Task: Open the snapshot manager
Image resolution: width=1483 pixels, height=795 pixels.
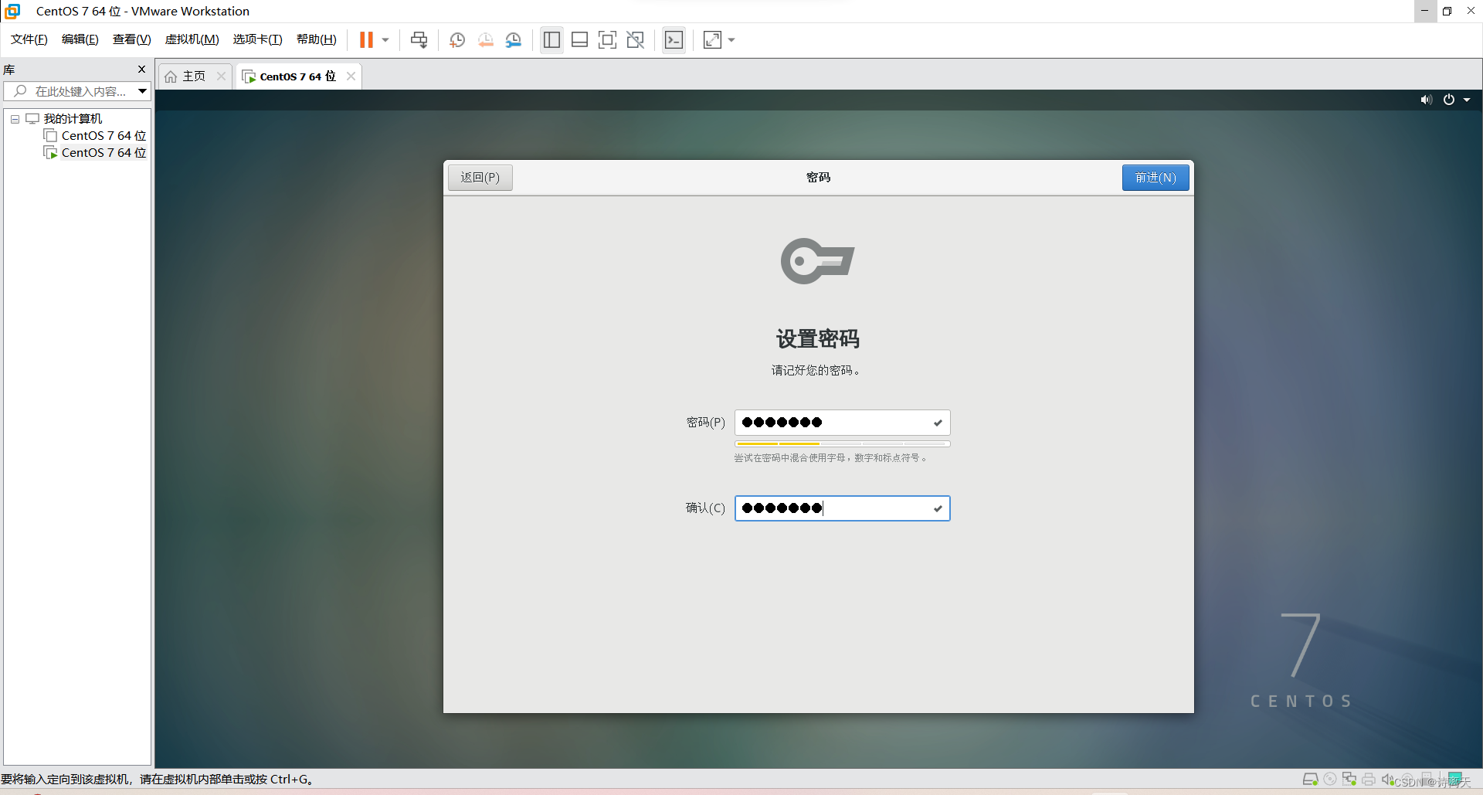Action: pos(514,39)
